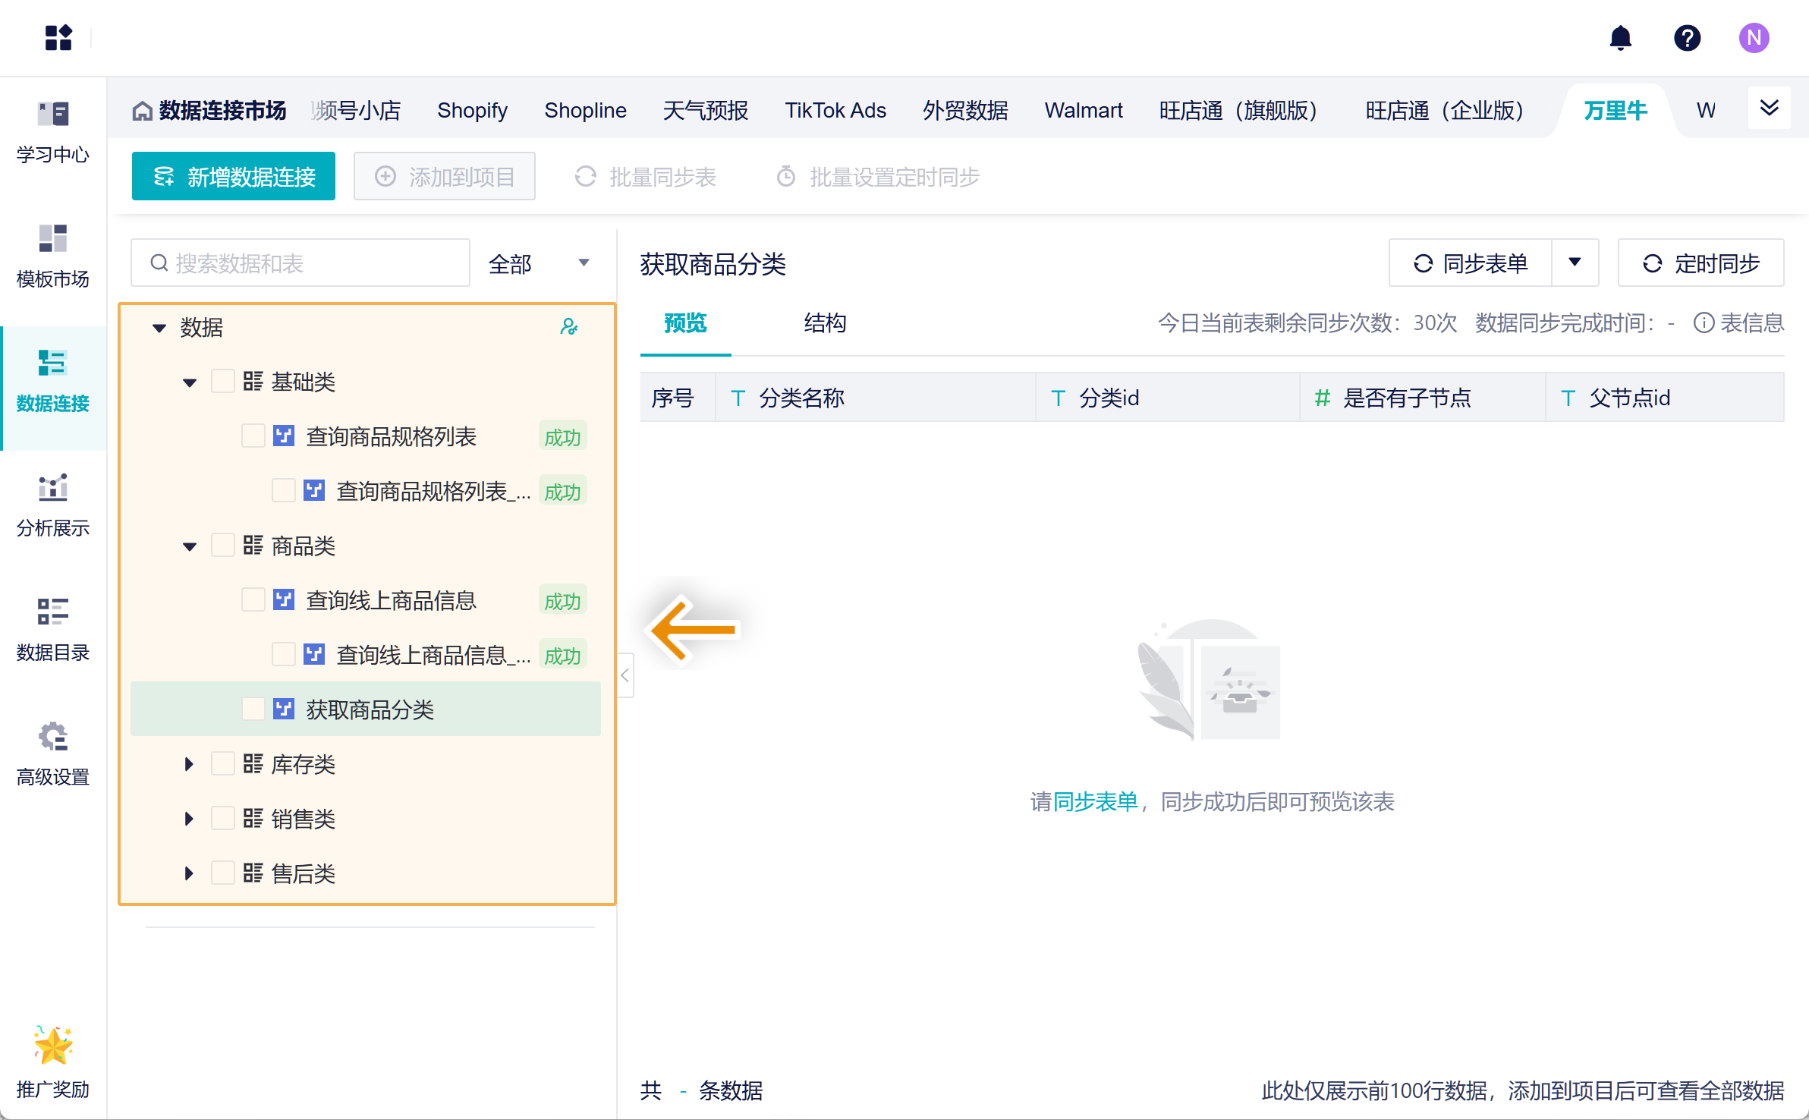Tick checkbox for 查询线上商品信息

pos(253,600)
